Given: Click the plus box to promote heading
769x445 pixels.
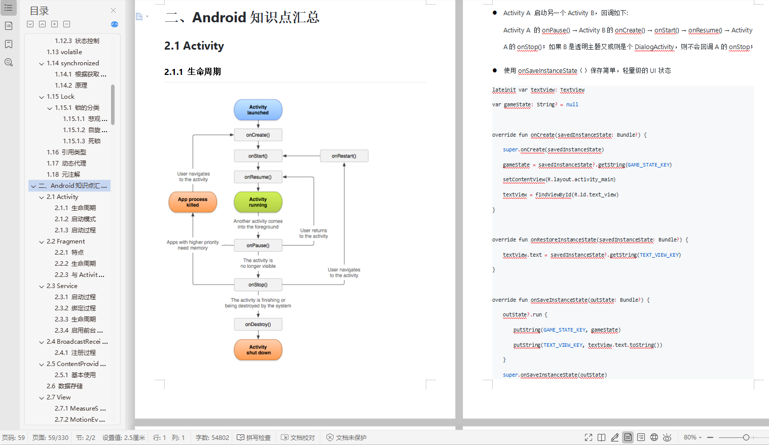Looking at the screenshot, I should point(55,24).
